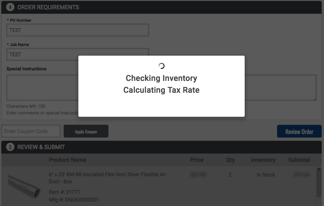Click the Product Name column header
The image size is (324, 206).
(67, 160)
